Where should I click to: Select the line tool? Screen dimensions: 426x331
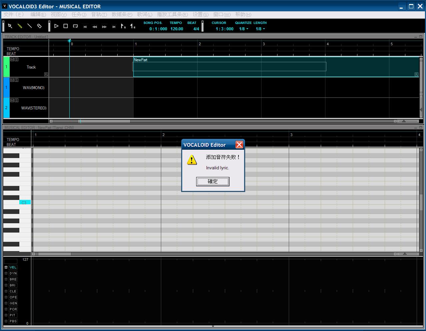tap(29, 26)
